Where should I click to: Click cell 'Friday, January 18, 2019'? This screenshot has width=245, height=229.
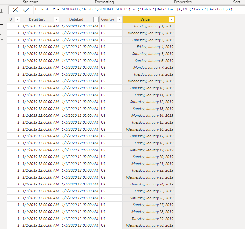(149, 143)
